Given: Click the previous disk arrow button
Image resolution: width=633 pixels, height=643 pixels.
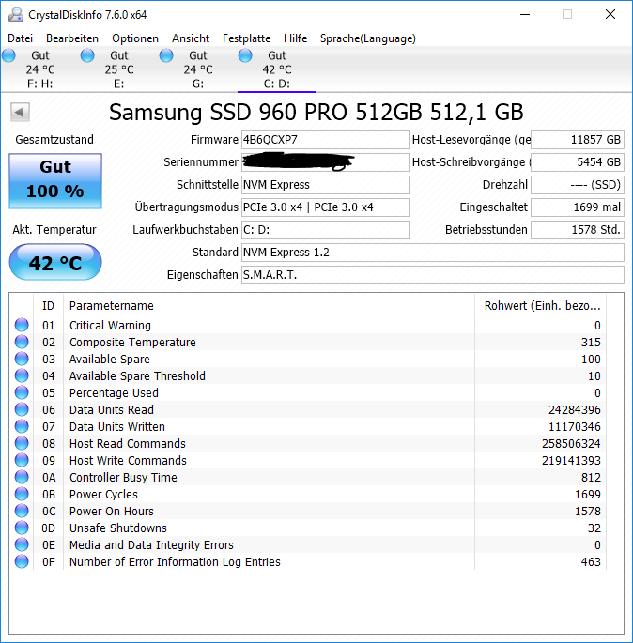Looking at the screenshot, I should click(x=20, y=112).
